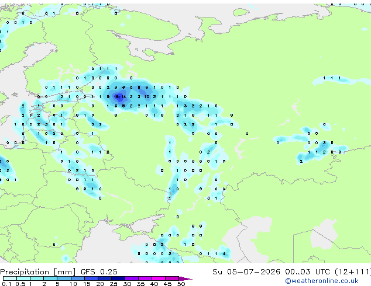Click the 35 legend scale label
The height and width of the screenshot is (286, 371).
click(140, 284)
